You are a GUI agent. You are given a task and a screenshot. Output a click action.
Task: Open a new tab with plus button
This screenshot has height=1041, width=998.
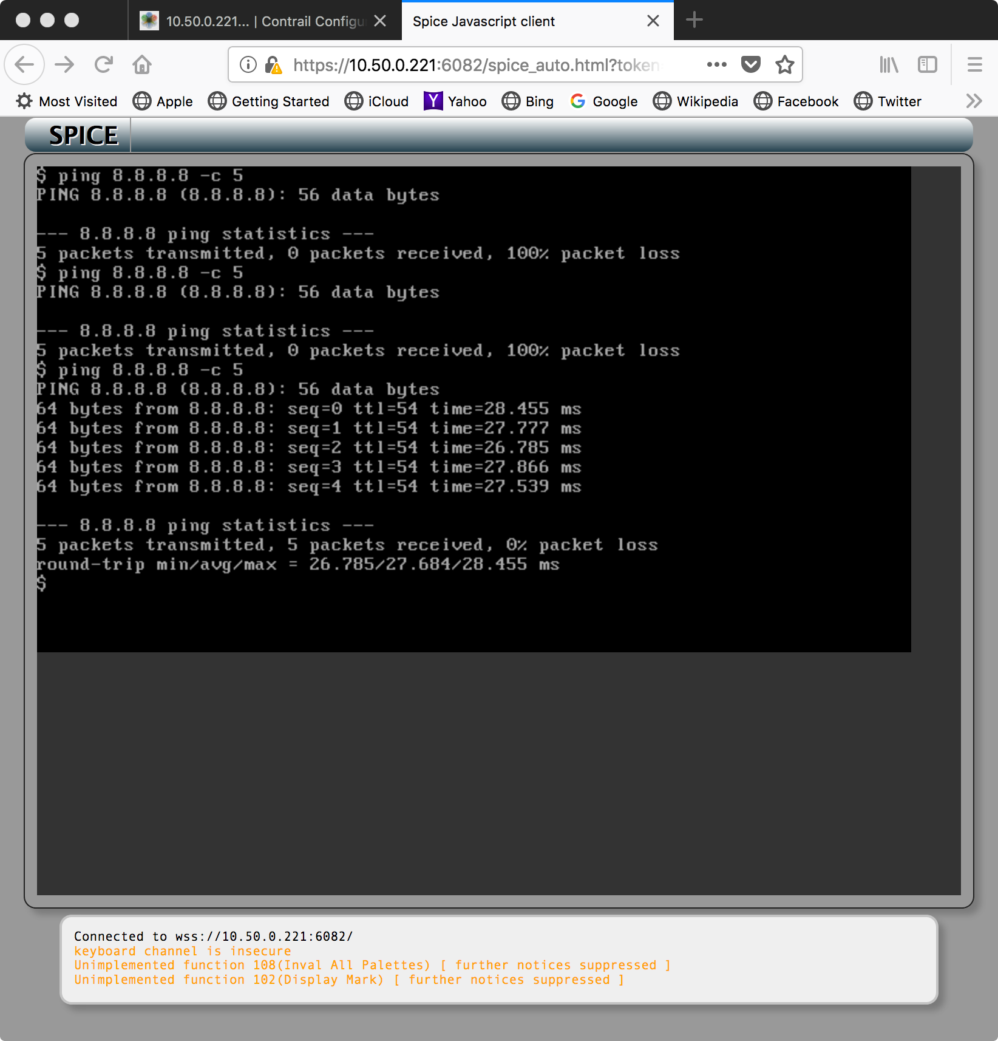[x=694, y=20]
